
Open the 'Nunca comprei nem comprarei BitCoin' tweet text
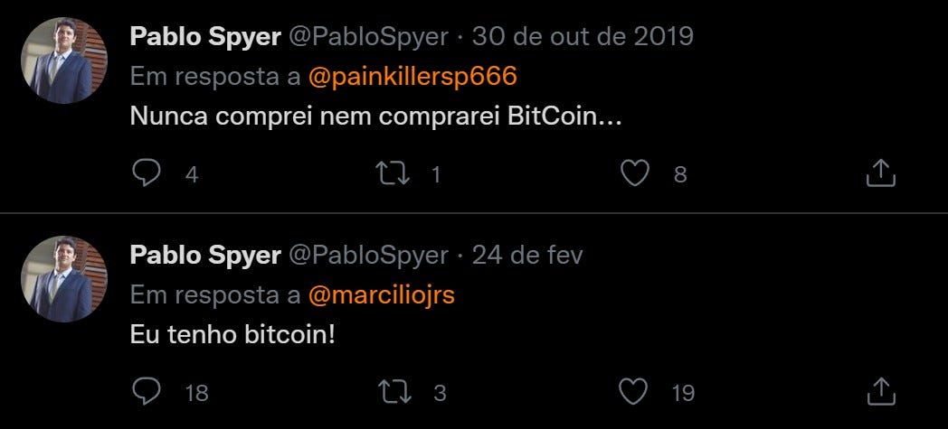pos(376,117)
